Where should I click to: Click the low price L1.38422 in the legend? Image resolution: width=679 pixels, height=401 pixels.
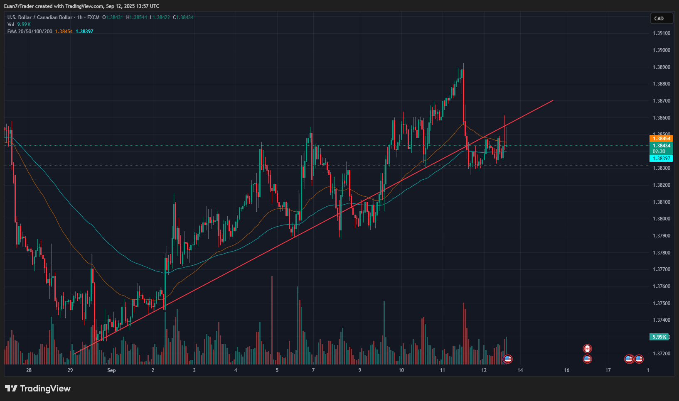click(x=160, y=17)
